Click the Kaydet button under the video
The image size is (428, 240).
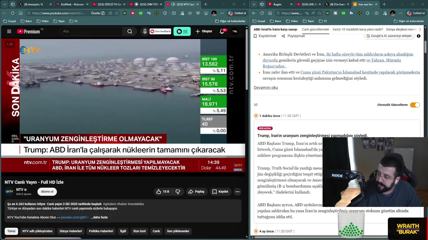click(x=220, y=192)
